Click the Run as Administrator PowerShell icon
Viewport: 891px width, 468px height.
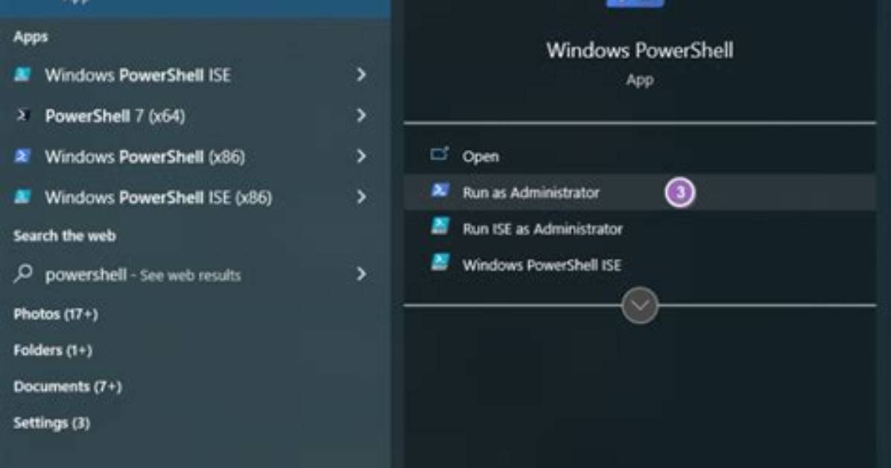pos(440,191)
